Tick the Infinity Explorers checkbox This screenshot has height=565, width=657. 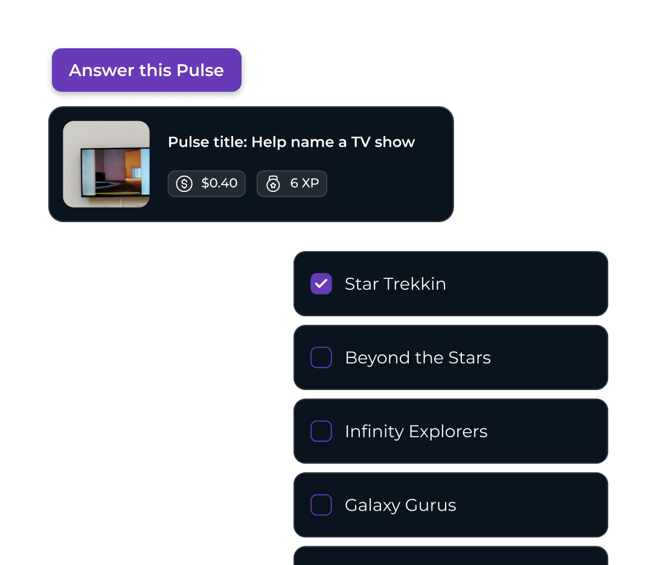click(321, 431)
